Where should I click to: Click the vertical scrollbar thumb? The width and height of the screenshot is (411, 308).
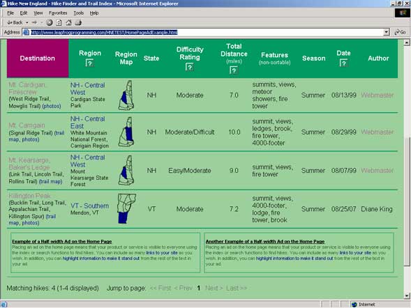tap(407, 201)
